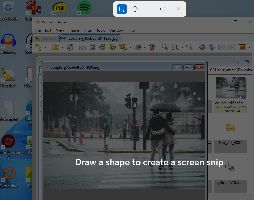Open the File menu in XnView

click(38, 30)
